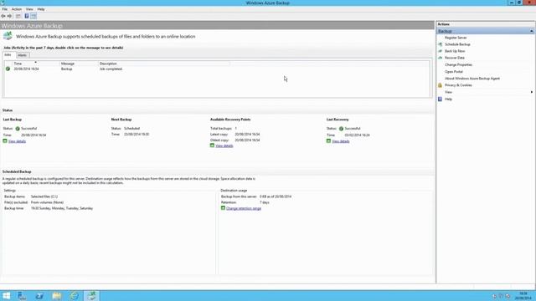Click Help in the Actions pane

point(448,99)
